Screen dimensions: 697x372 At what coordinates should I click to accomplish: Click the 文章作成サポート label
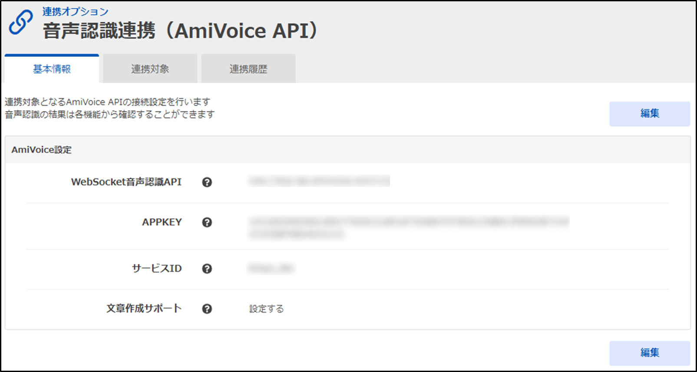[144, 308]
